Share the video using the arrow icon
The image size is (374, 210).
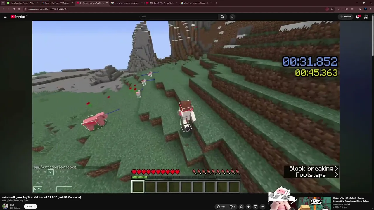point(241,207)
